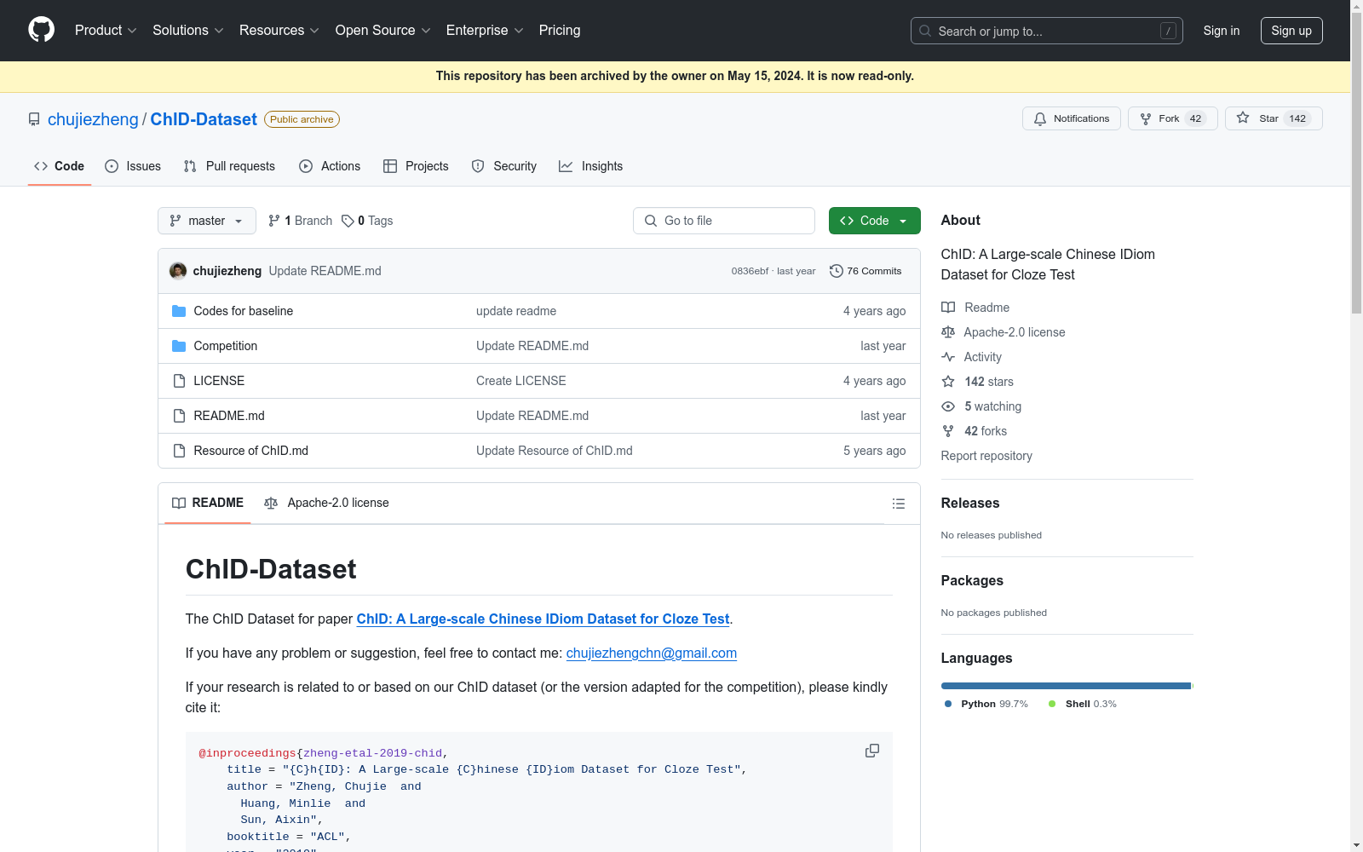1363x852 pixels.
Task: View the 5 watching list
Action: [981, 406]
